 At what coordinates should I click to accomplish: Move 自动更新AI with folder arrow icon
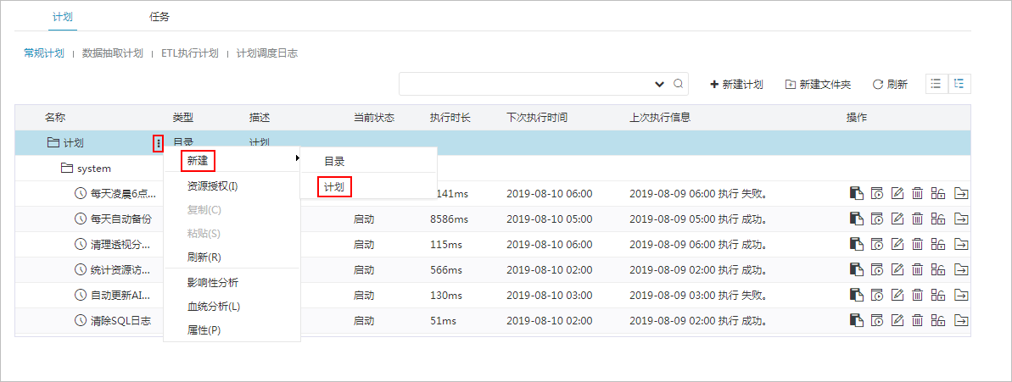[x=962, y=295]
